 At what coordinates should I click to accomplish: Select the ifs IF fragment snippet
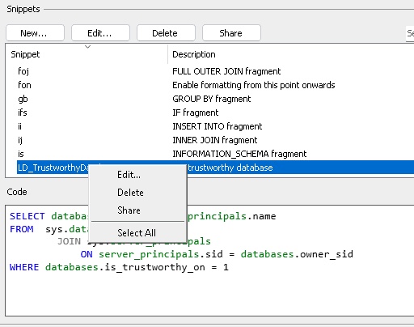(x=209, y=113)
